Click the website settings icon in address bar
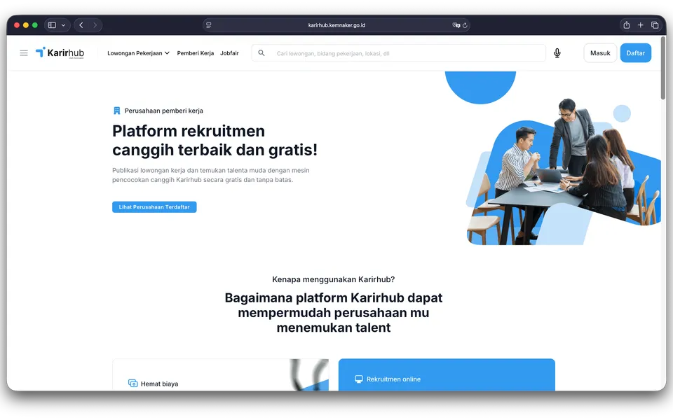 [x=209, y=25]
